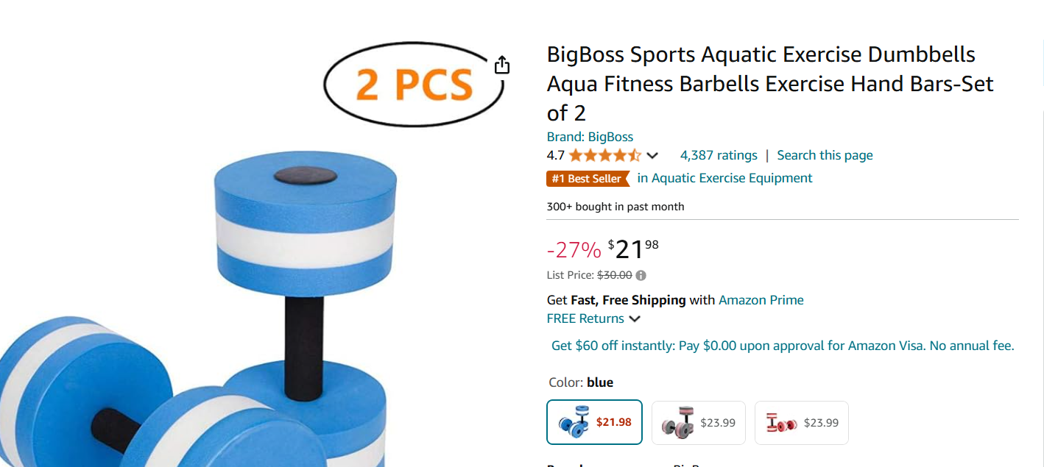Choose the gray dumbbell color option
This screenshot has height=467, width=1044.
698,423
